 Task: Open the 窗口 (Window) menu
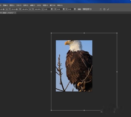click(53, 5)
